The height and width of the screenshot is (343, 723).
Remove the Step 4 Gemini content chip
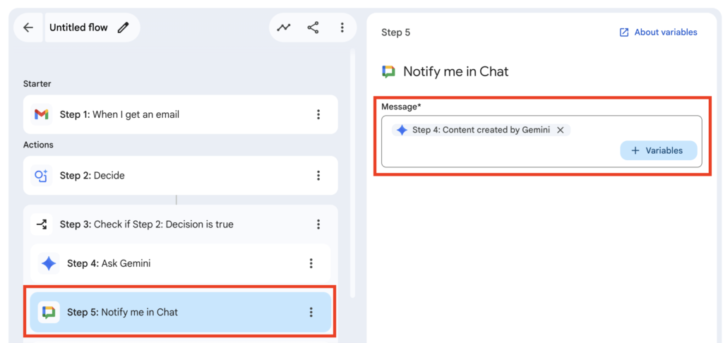[x=561, y=130]
